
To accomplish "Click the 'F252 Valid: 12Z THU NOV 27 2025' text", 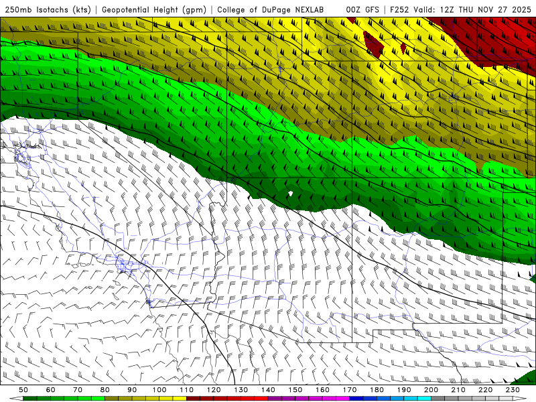I will point(460,9).
